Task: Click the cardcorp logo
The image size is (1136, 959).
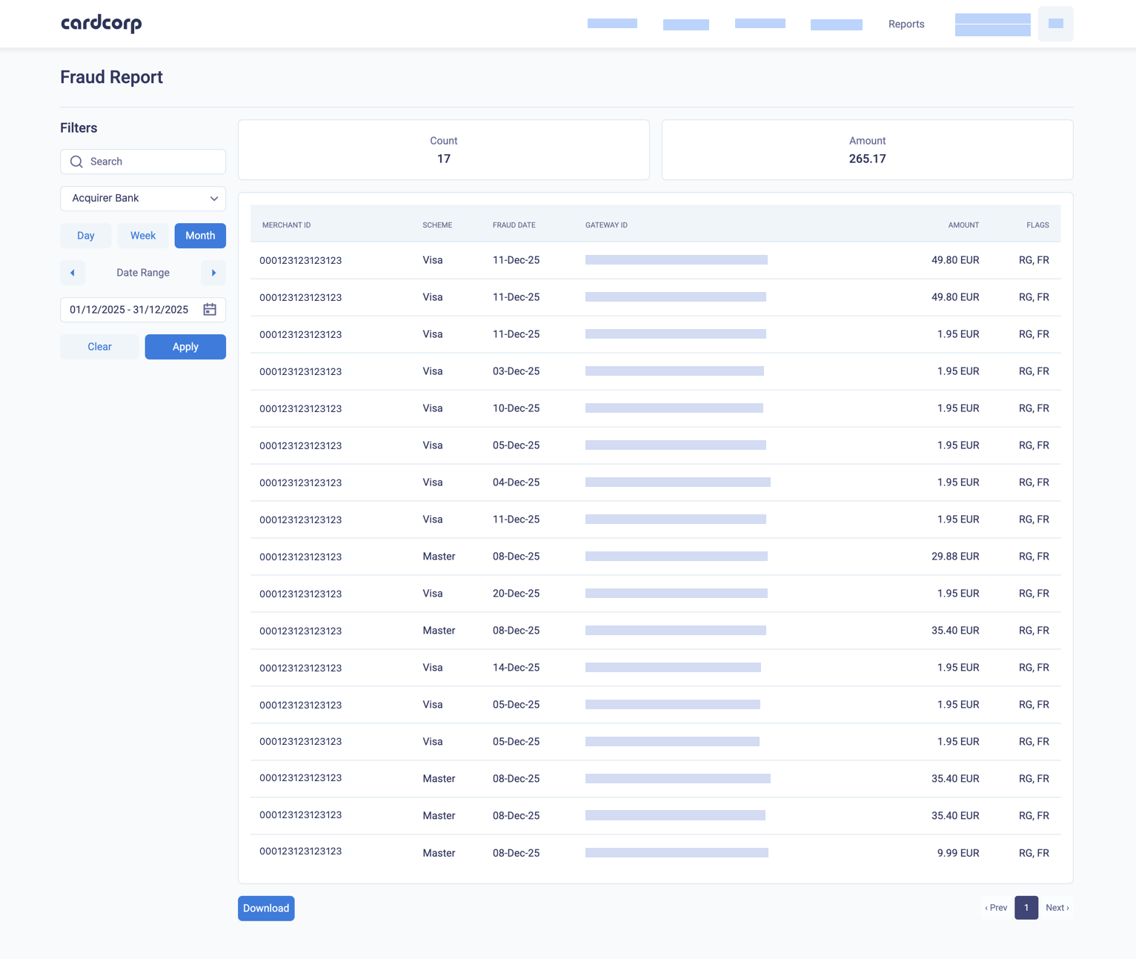Action: click(101, 23)
